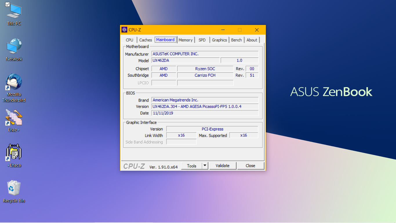Click the Model field UX462DA
Image resolution: width=396 pixels, height=223 pixels.
(x=186, y=60)
